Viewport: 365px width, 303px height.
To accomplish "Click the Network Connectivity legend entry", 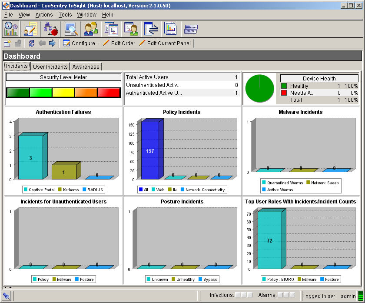I will [203, 190].
